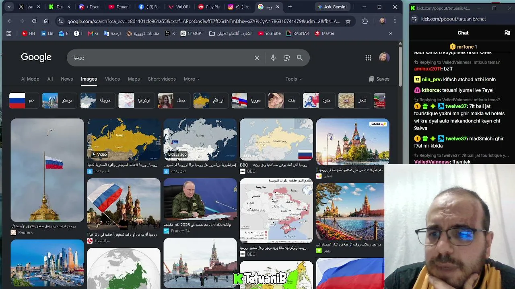Start voice search with microphone icon

273,58
